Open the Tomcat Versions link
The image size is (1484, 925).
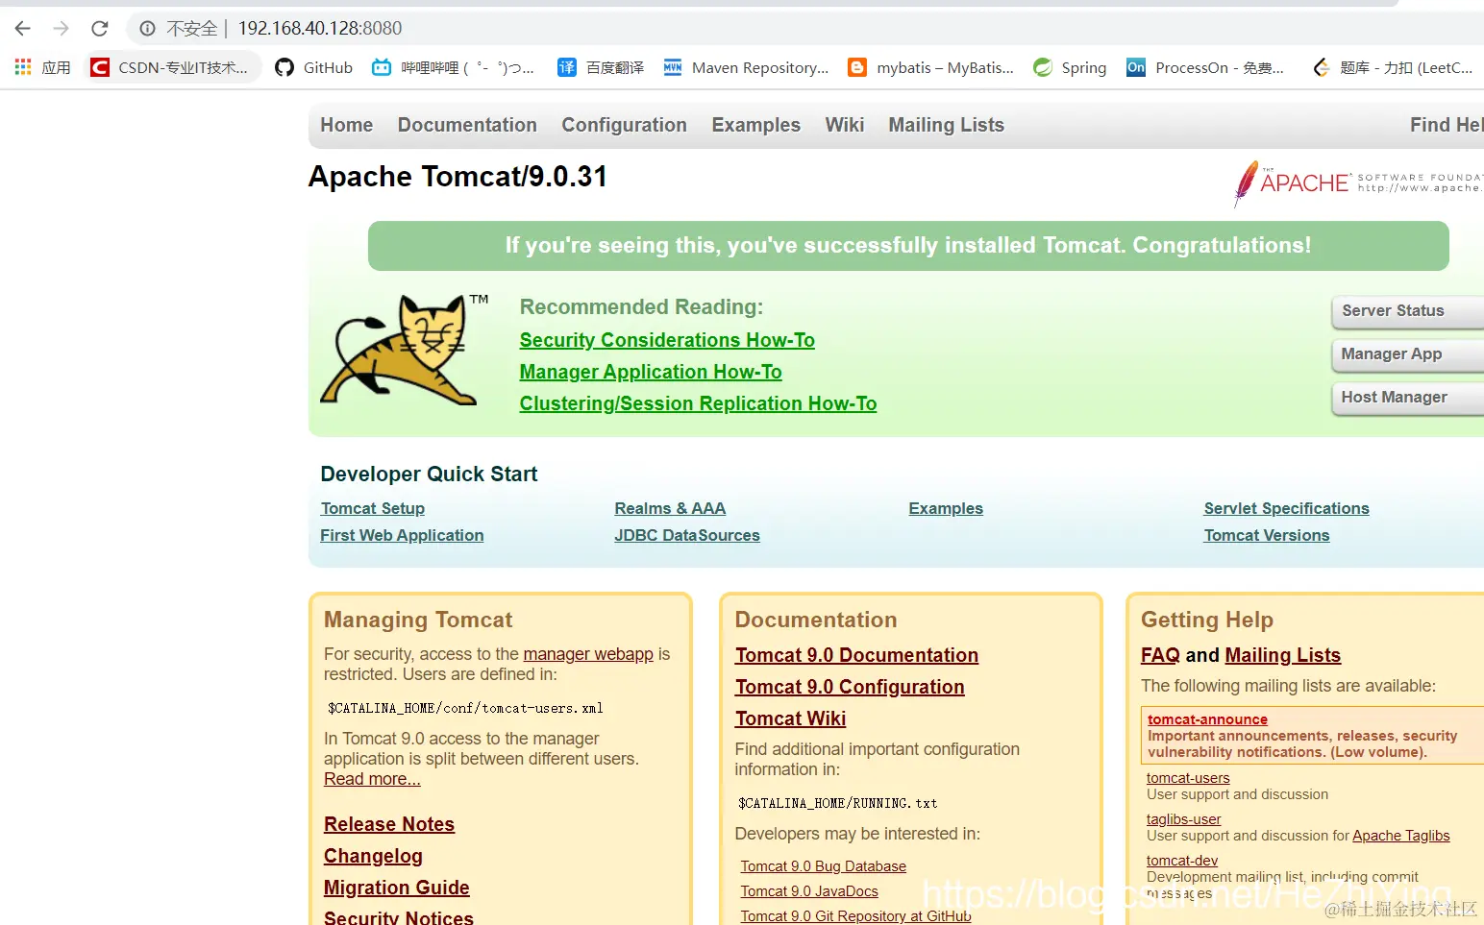pyautogui.click(x=1267, y=535)
